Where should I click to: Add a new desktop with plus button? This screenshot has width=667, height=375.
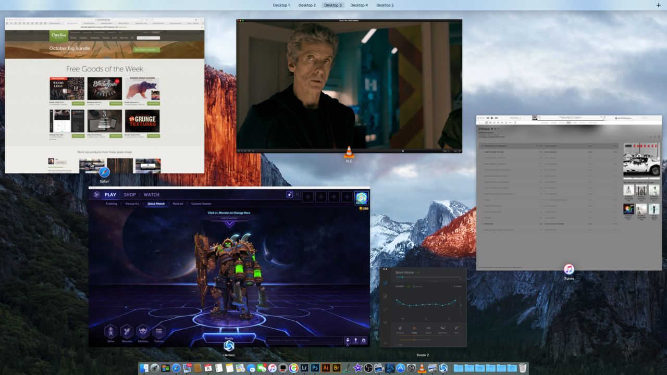(659, 5)
